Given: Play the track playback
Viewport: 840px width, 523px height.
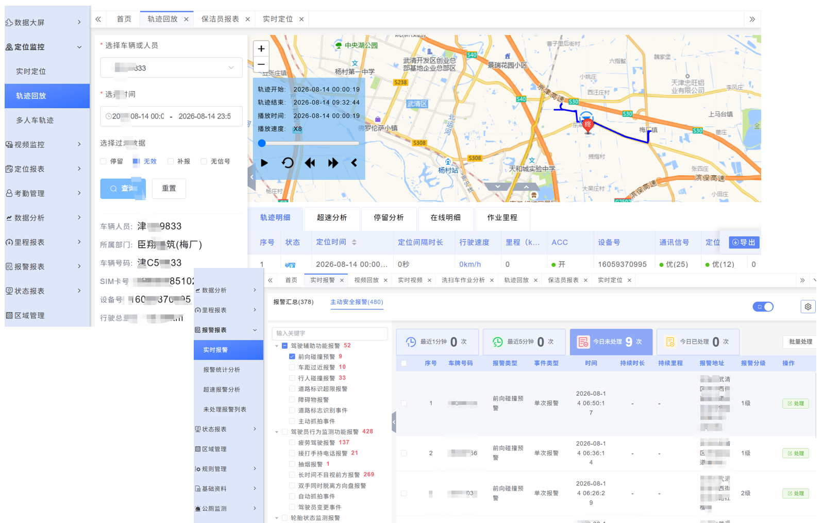Looking at the screenshot, I should (x=264, y=163).
